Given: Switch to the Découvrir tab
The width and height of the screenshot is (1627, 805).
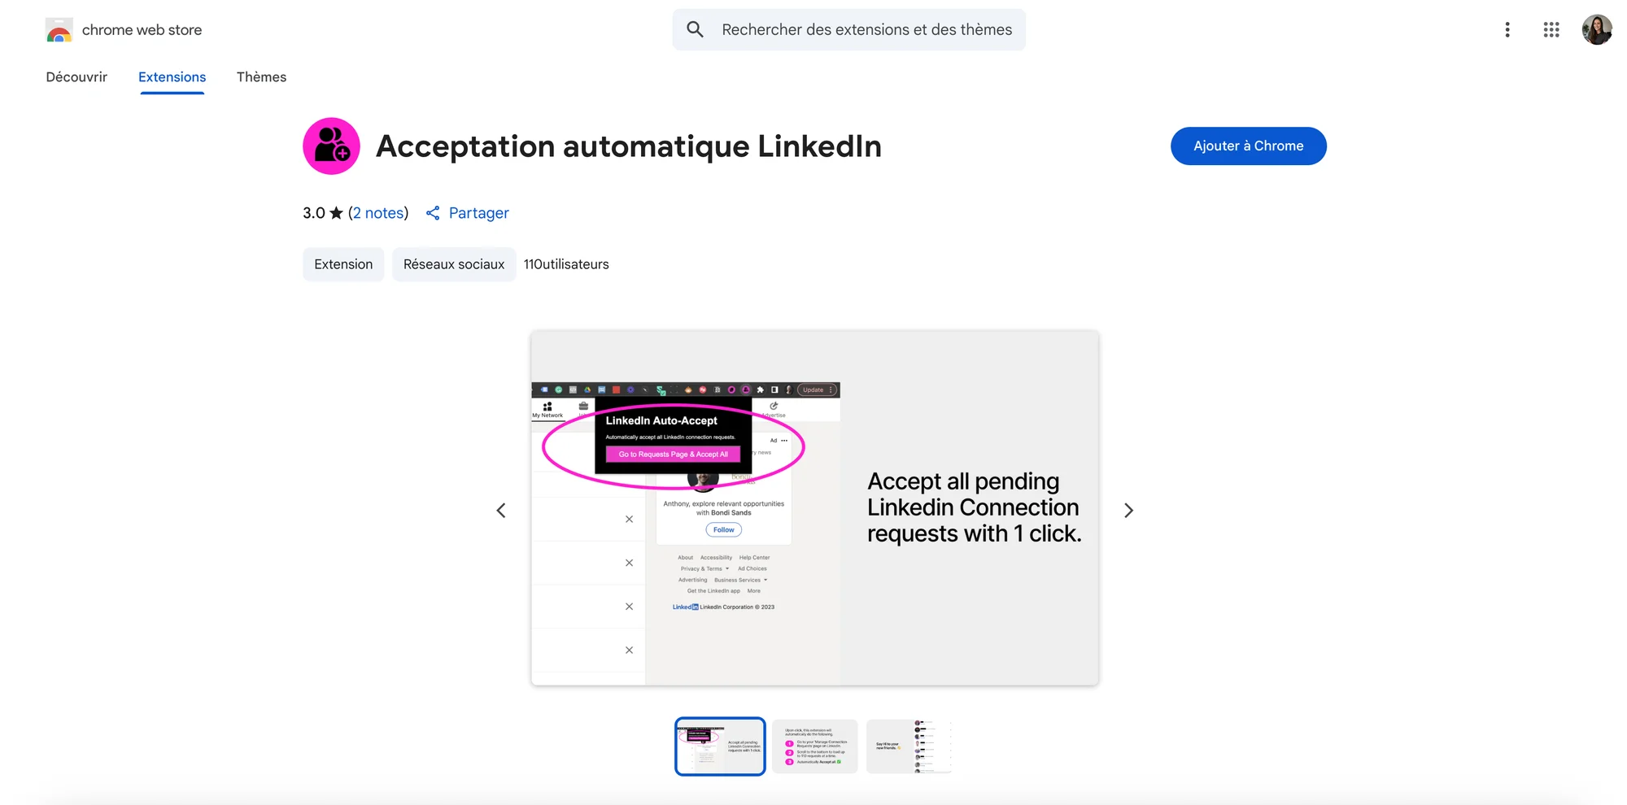Looking at the screenshot, I should pyautogui.click(x=76, y=76).
